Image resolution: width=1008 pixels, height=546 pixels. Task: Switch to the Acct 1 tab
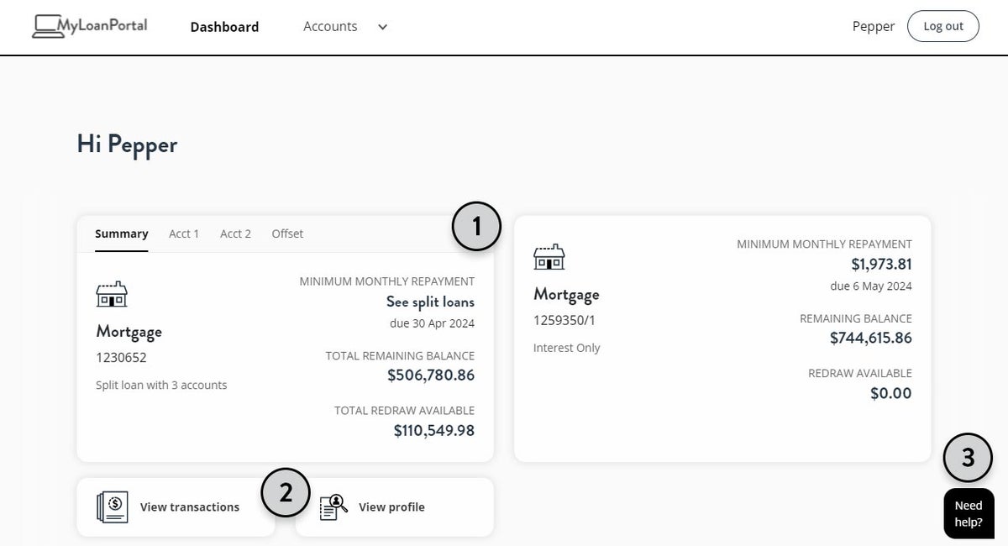[184, 234]
